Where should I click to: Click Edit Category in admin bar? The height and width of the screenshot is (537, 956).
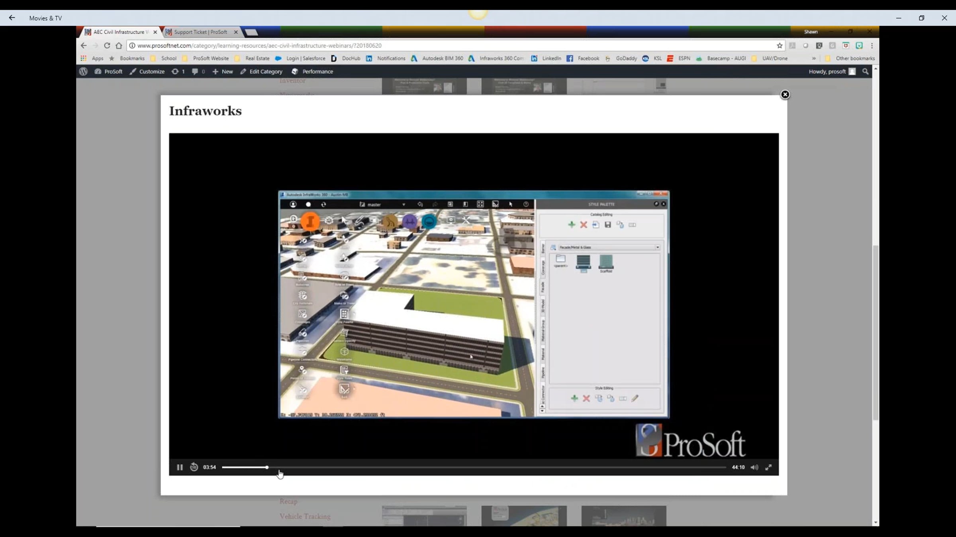point(261,72)
